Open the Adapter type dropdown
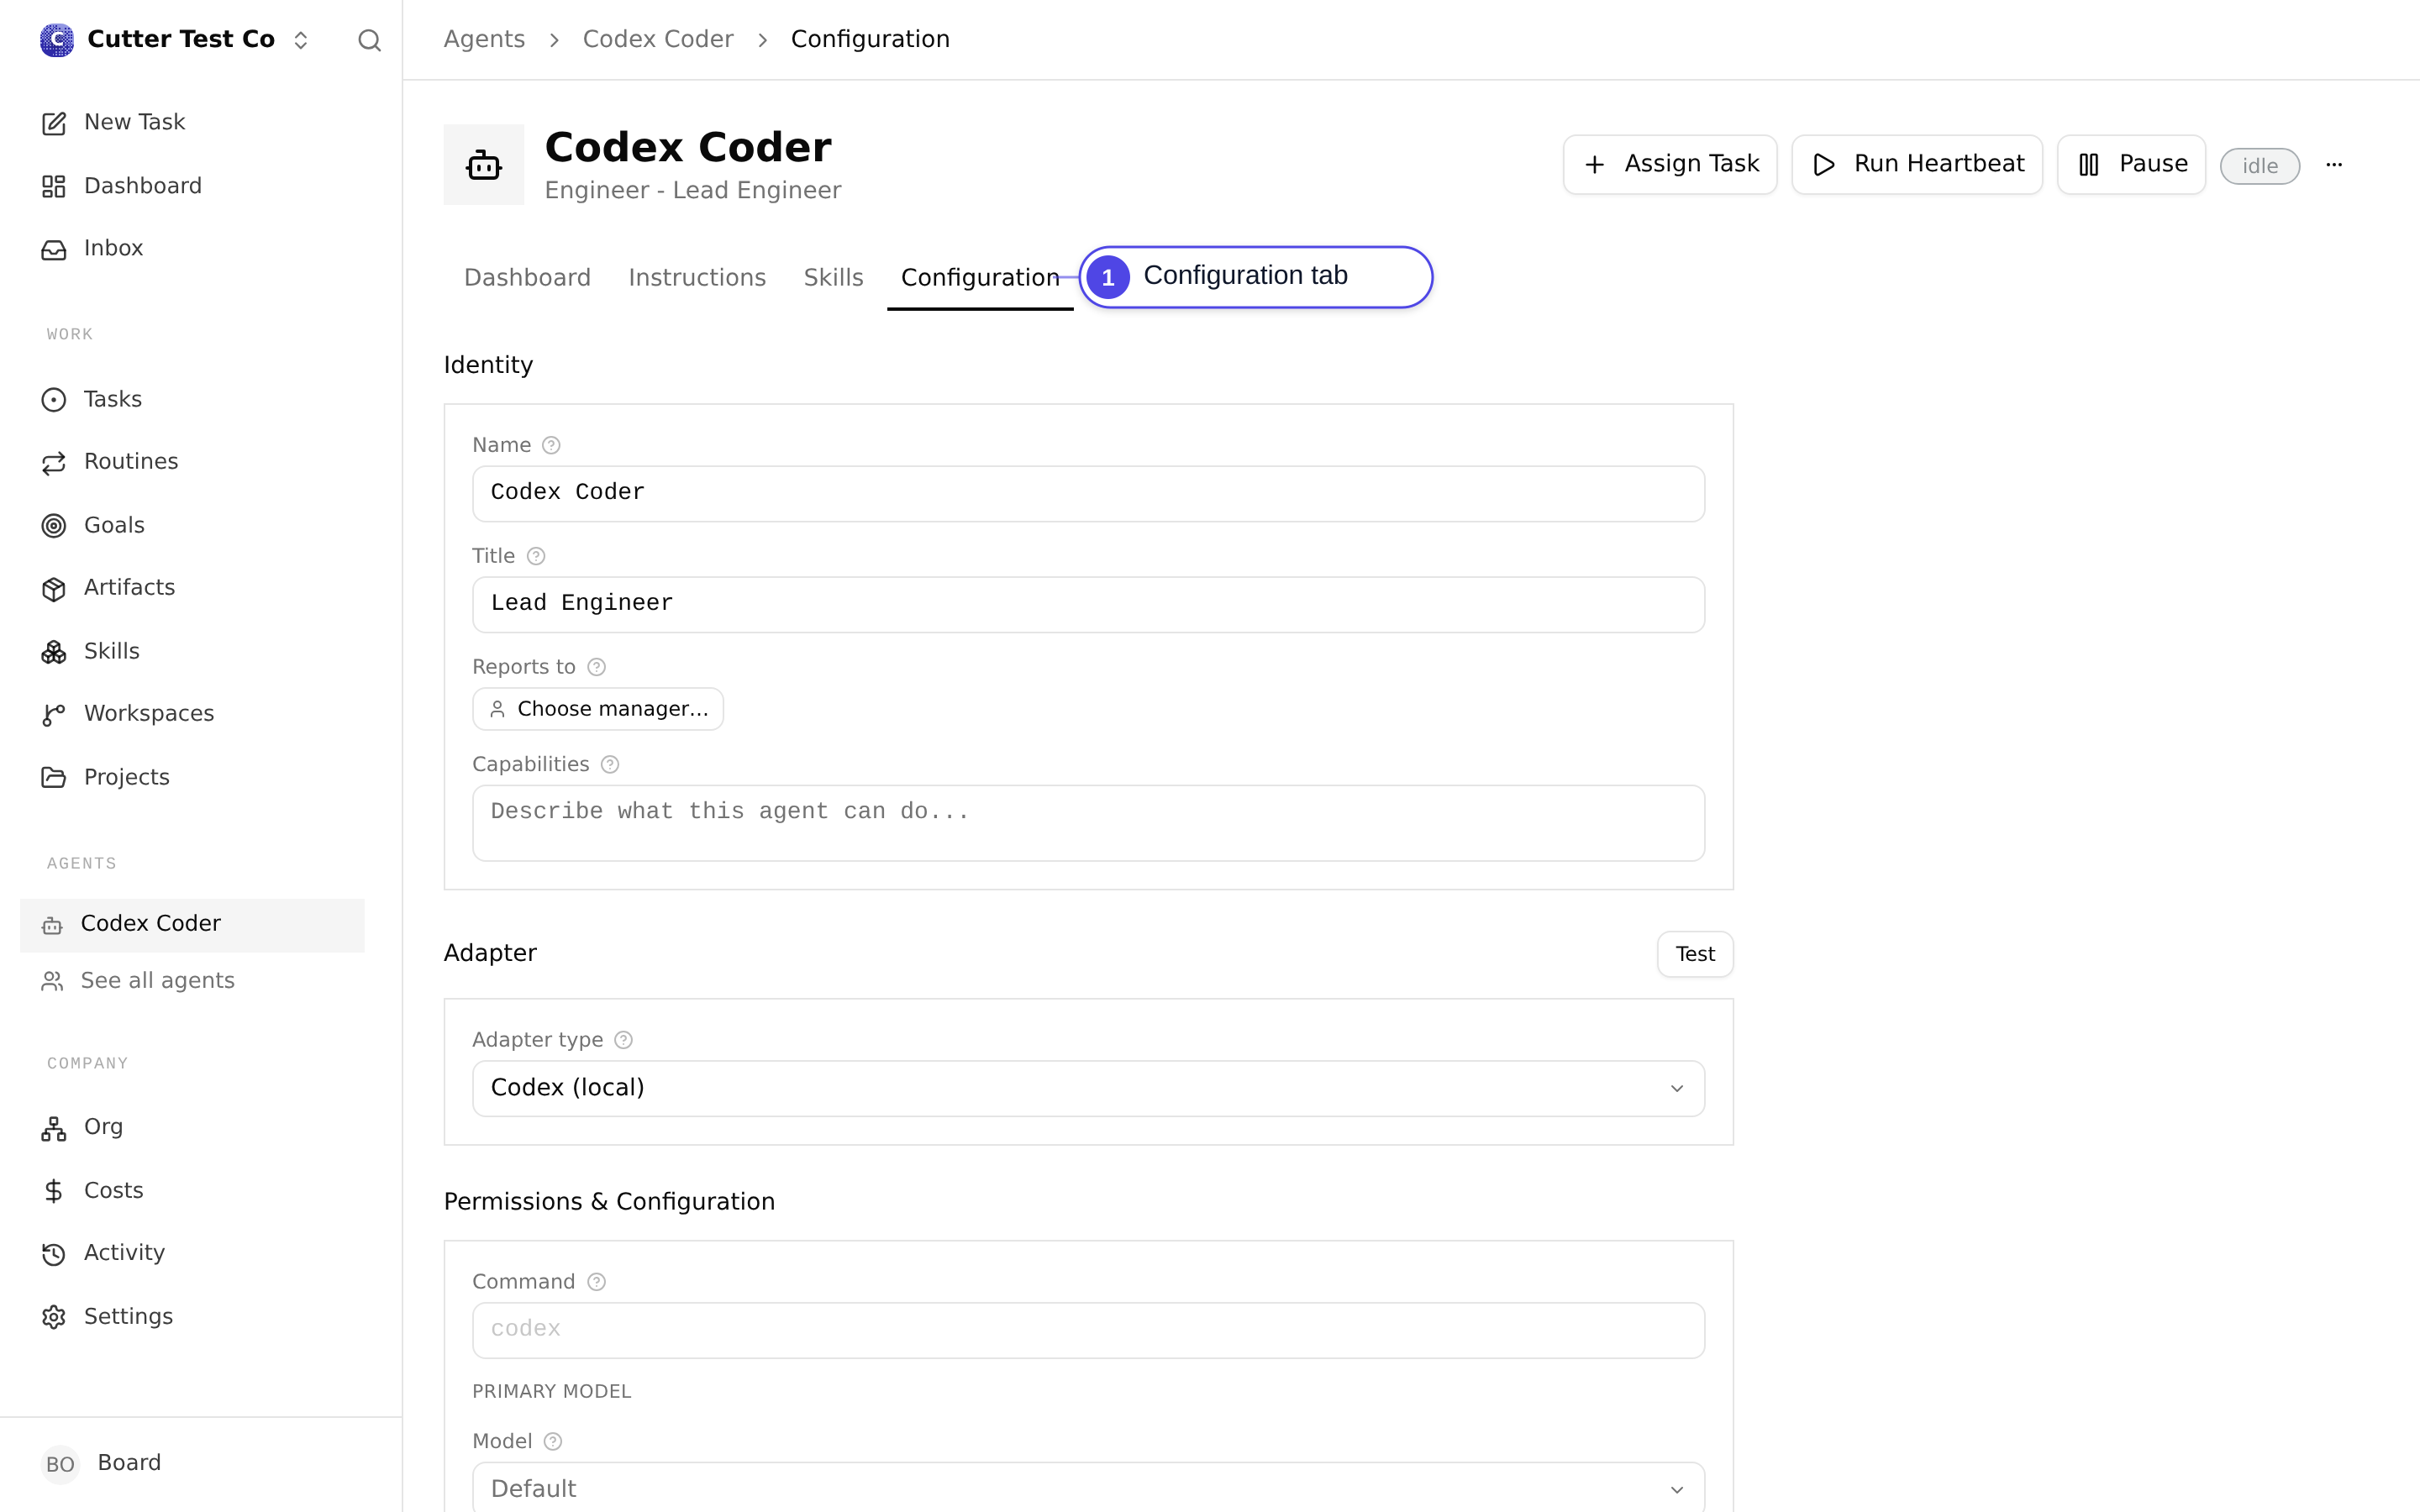2420x1512 pixels. [1088, 1088]
